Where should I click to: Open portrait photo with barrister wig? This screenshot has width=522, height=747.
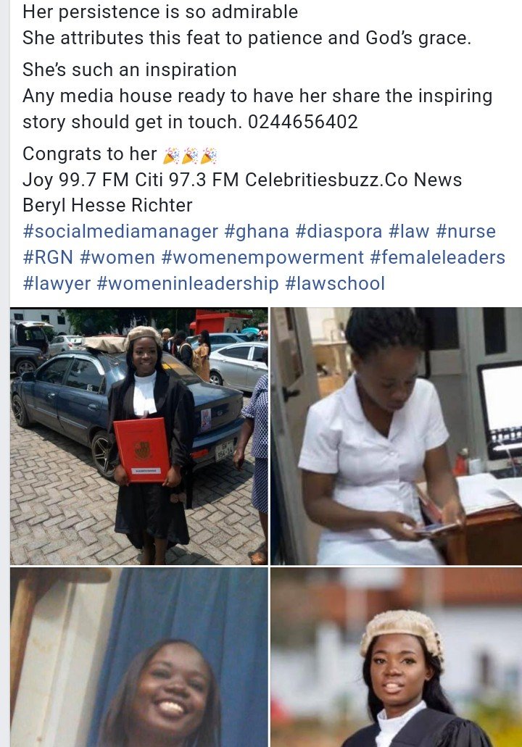click(396, 657)
